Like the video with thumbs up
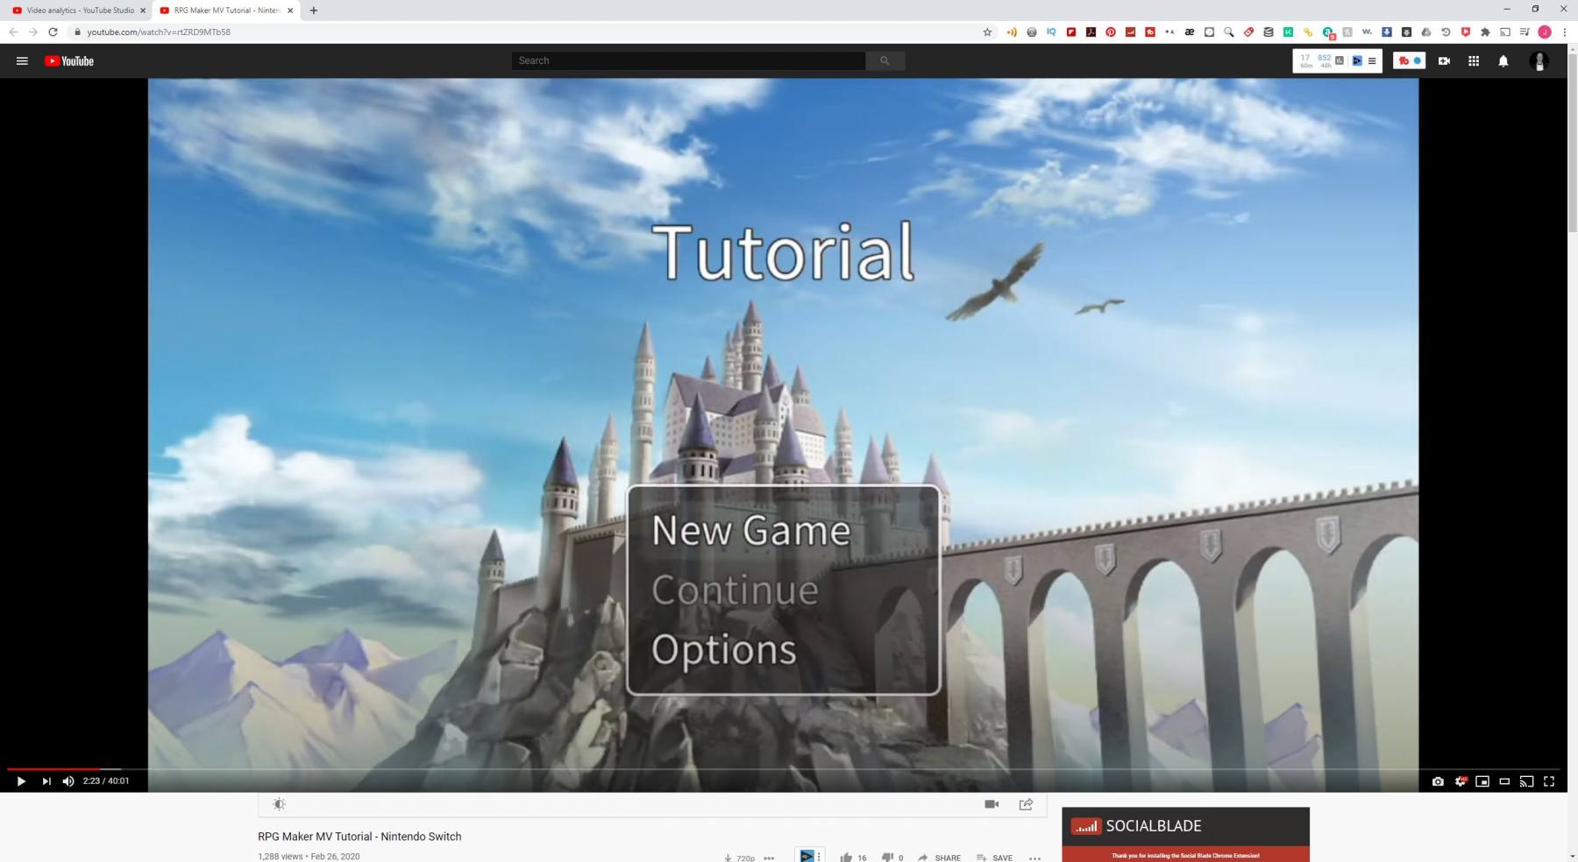The image size is (1578, 862). (x=846, y=858)
